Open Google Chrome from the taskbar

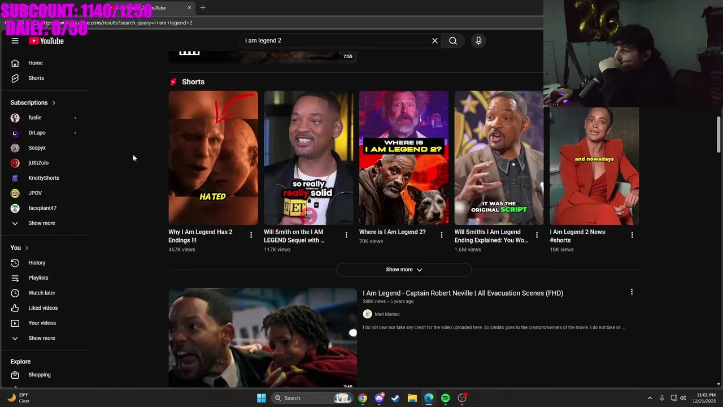363,398
